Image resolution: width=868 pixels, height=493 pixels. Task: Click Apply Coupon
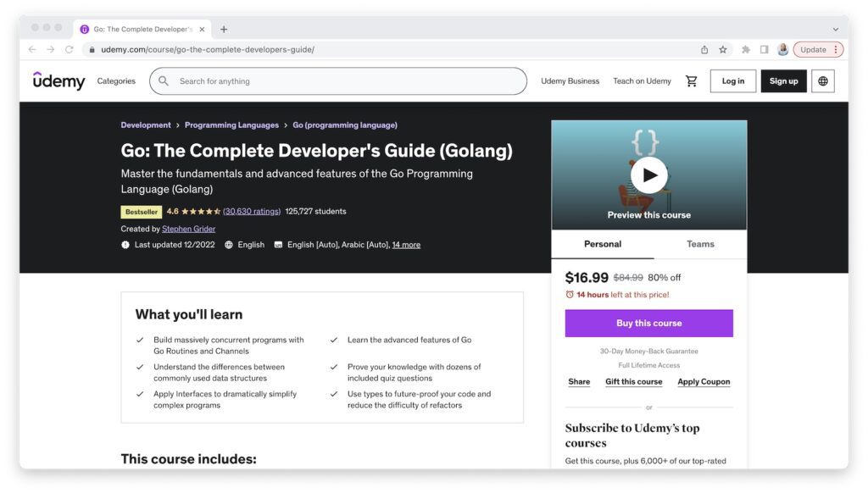click(x=704, y=382)
